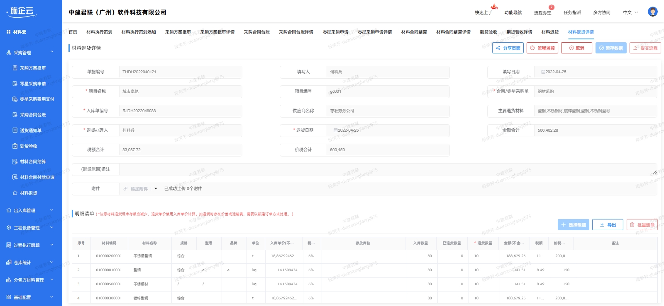Expand the 过程执行跟踪 menu chevron
The width and height of the screenshot is (664, 306).
click(52, 245)
